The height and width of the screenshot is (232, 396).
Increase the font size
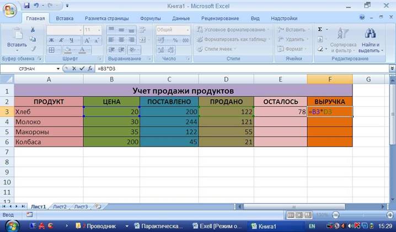[87, 40]
